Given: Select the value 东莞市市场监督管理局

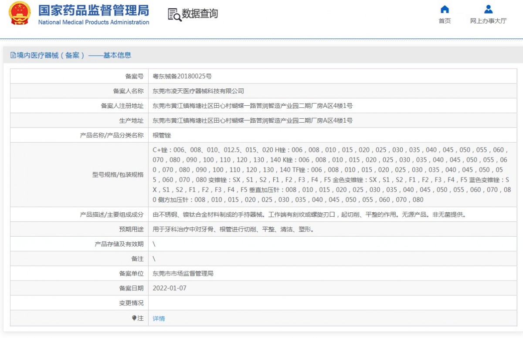Looking at the screenshot, I should (x=183, y=274).
